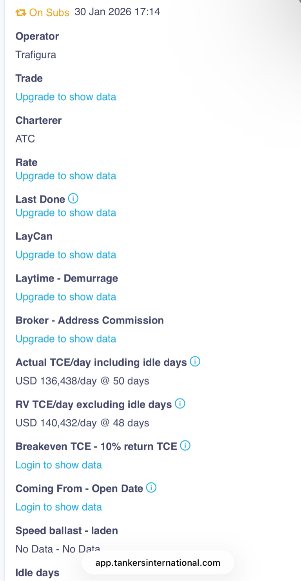Screen dimensions: 301x581
Task: Open the Breakeven TCE info tooltip icon
Action: 185,446
